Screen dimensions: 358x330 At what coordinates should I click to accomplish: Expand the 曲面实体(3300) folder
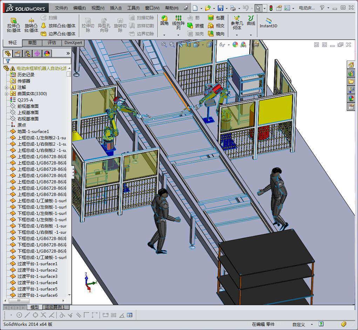point(6,94)
